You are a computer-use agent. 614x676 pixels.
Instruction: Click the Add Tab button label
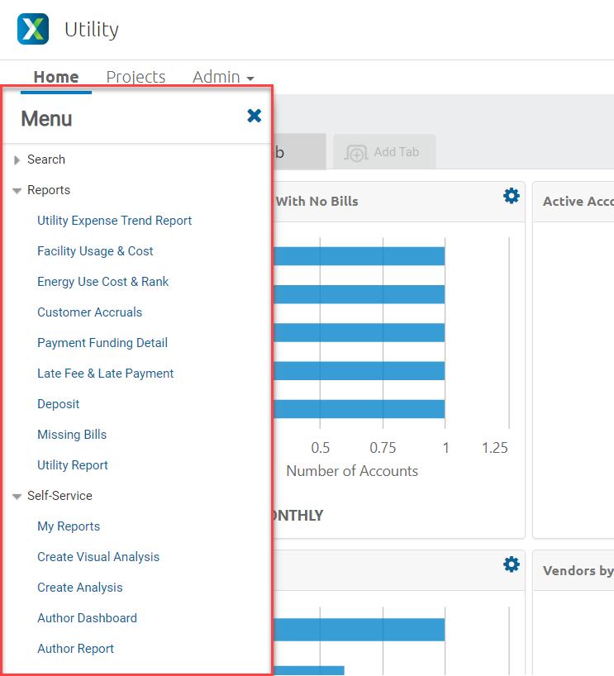click(397, 152)
